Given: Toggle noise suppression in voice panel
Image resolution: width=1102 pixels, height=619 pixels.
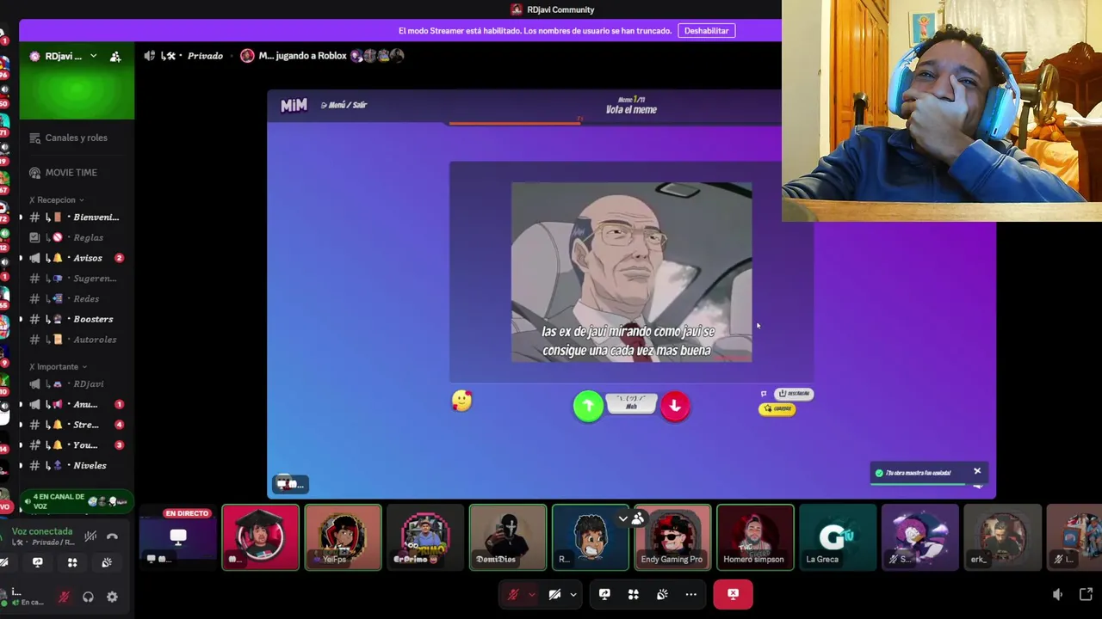Looking at the screenshot, I should [x=90, y=536].
